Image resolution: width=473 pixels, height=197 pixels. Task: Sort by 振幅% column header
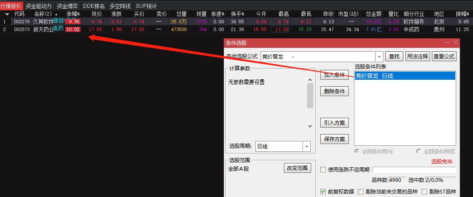[x=462, y=14]
